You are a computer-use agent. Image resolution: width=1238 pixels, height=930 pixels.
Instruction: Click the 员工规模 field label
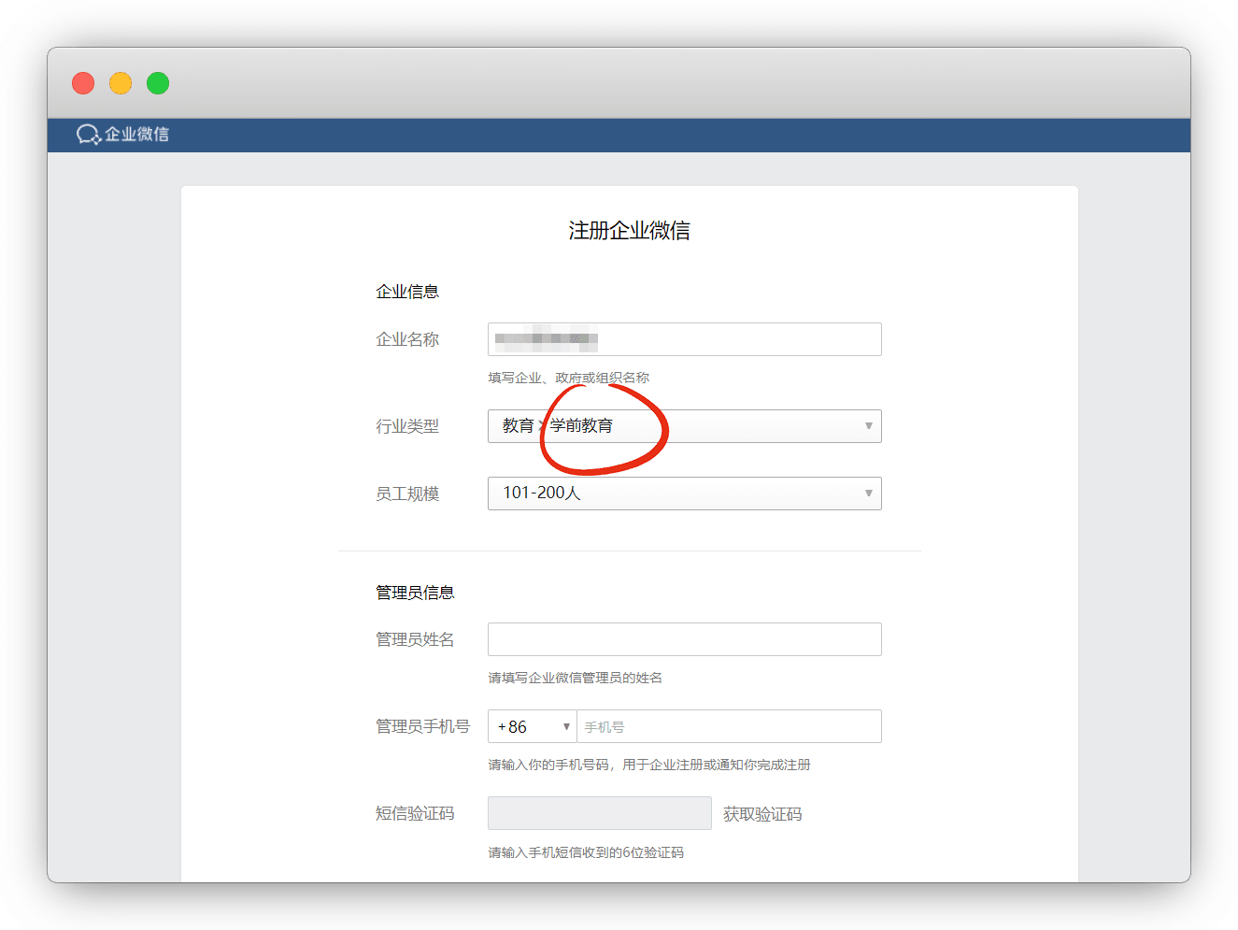[407, 494]
